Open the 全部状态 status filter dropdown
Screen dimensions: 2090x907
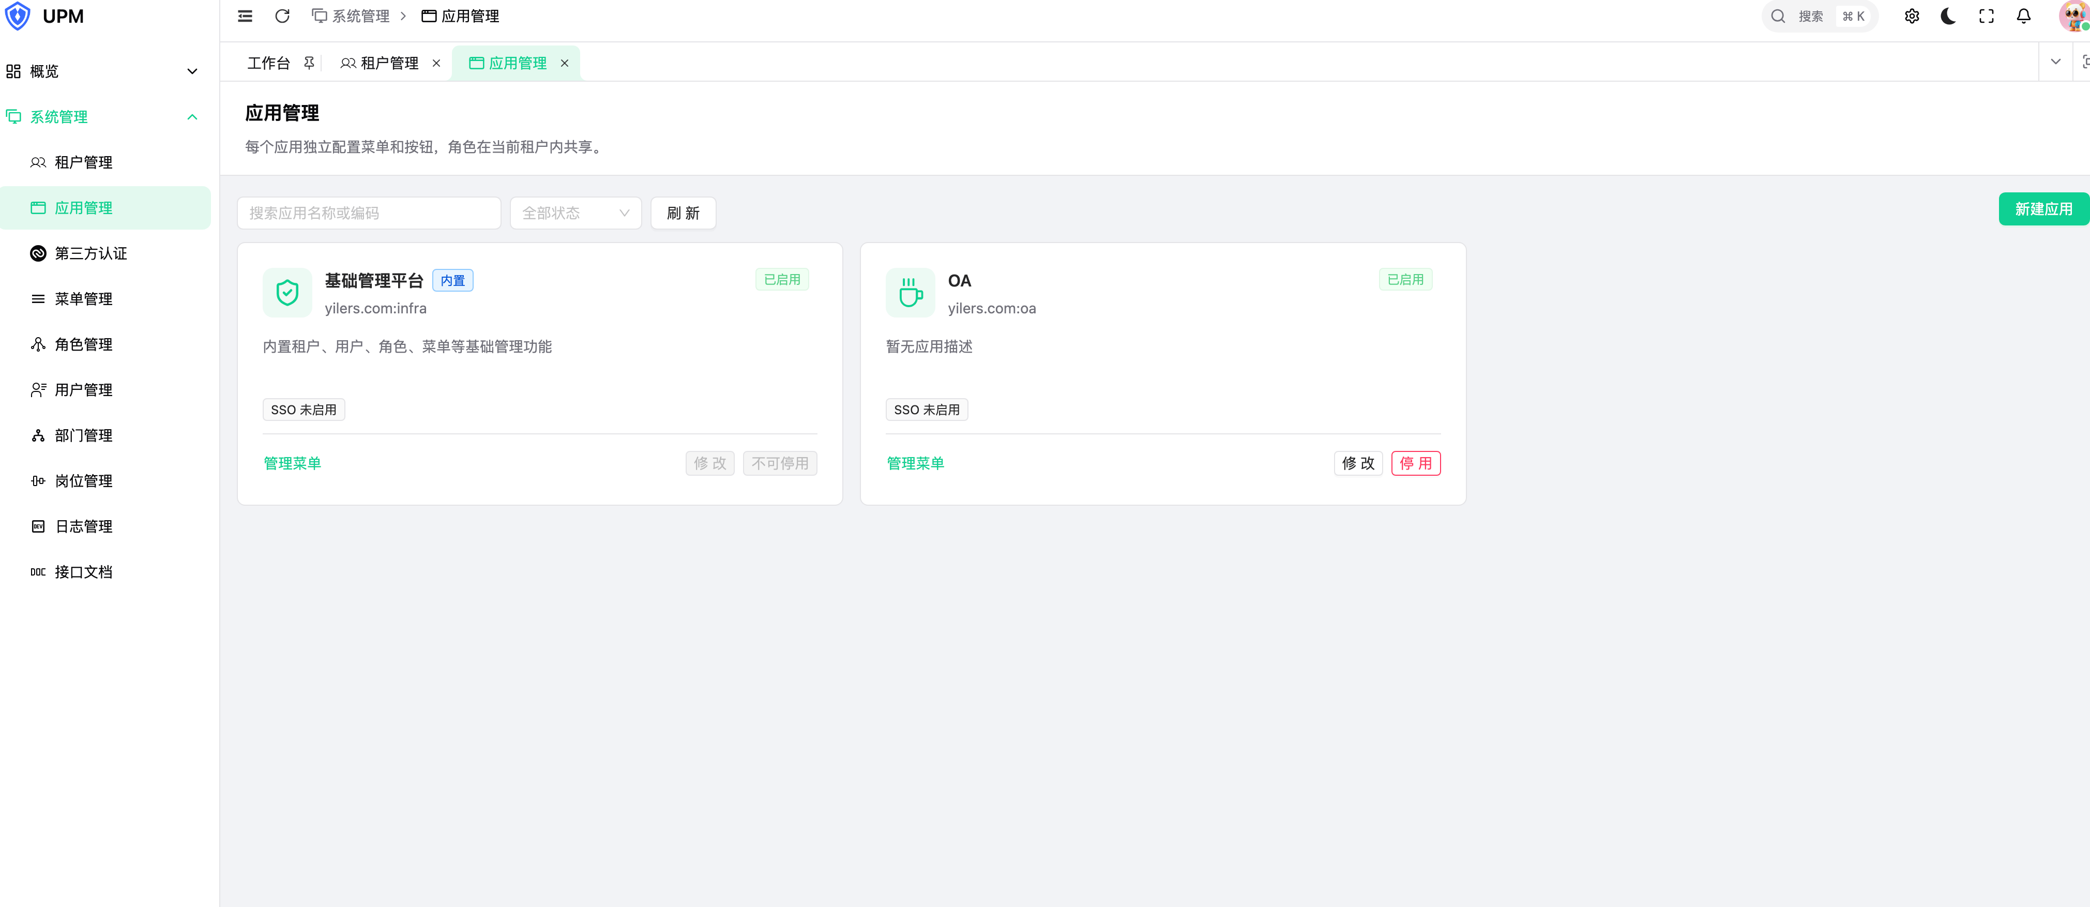point(575,214)
